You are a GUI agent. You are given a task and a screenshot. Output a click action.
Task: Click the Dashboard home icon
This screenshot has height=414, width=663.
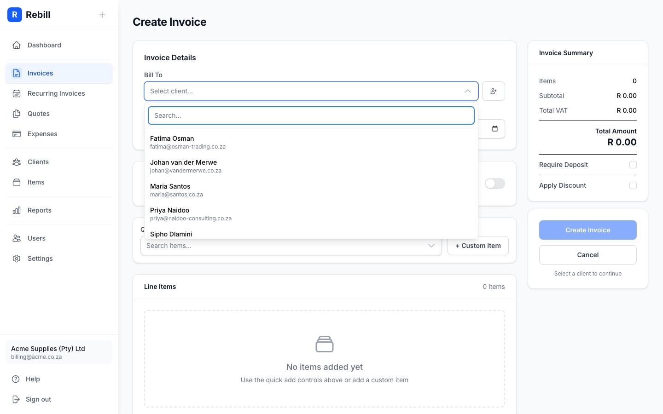[17, 45]
